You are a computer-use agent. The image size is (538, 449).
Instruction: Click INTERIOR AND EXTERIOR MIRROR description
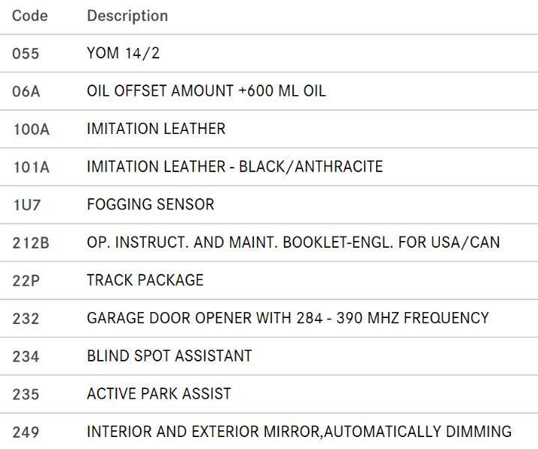[299, 432]
